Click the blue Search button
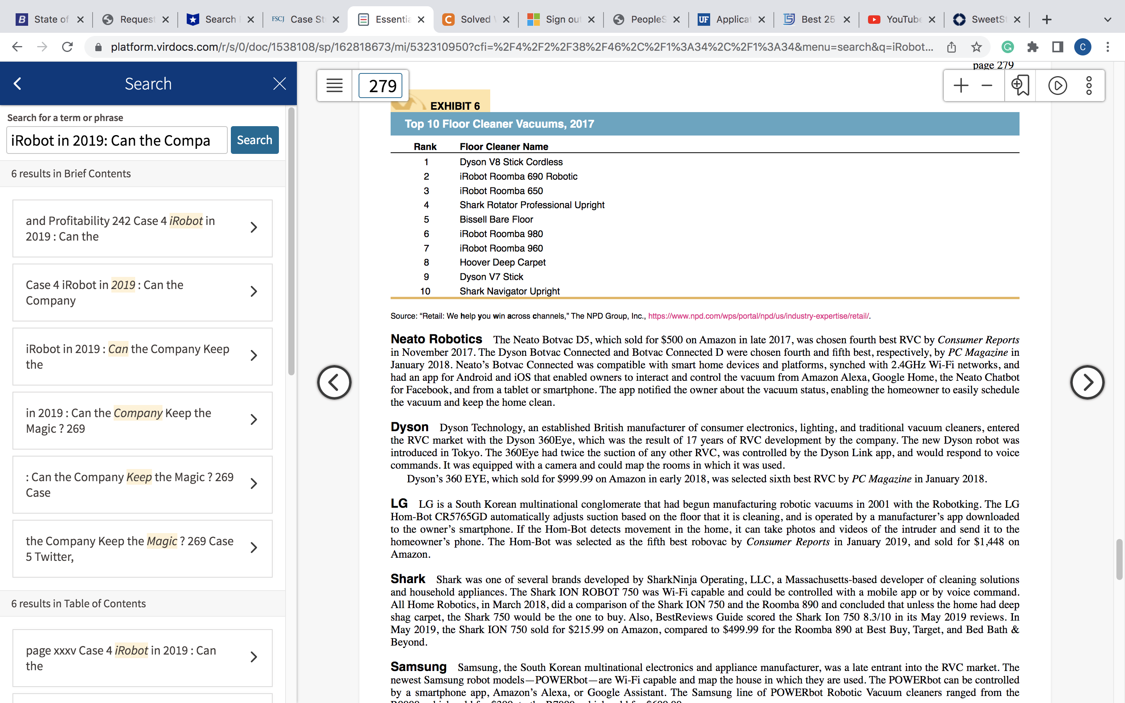The width and height of the screenshot is (1125, 703). [255, 140]
